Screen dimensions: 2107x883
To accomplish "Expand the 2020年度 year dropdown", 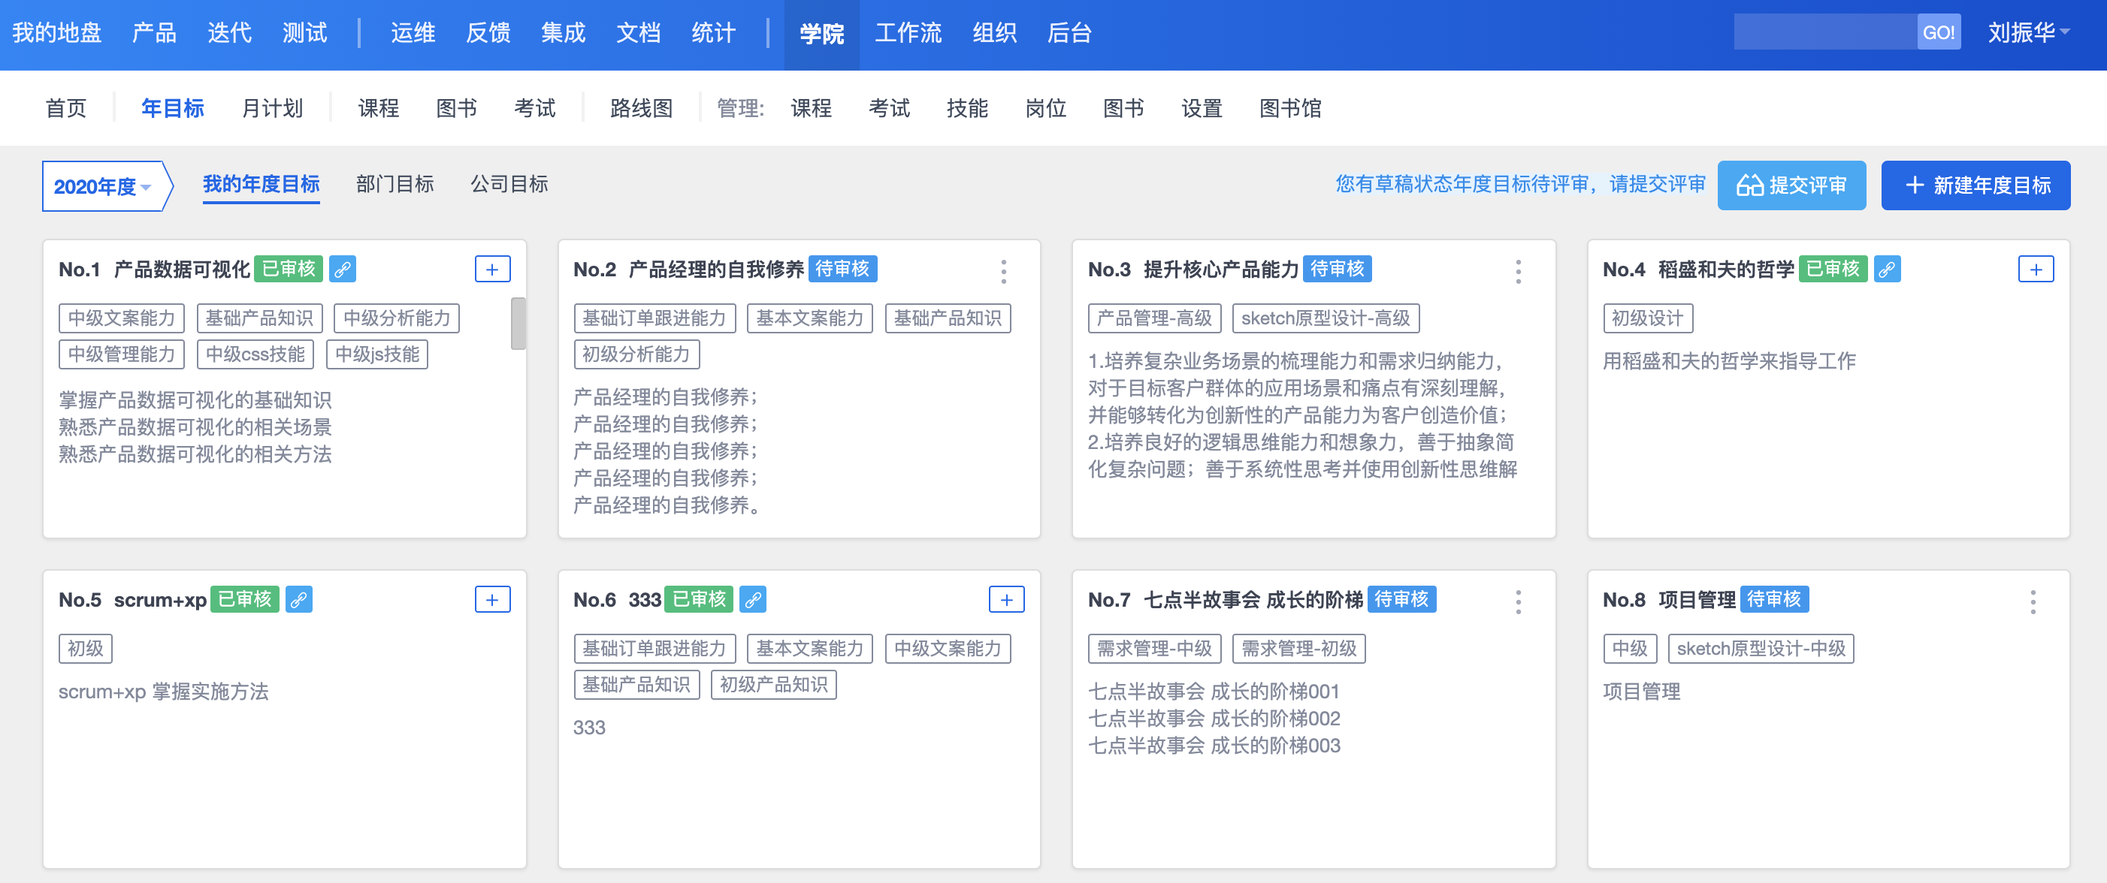I will coord(103,186).
